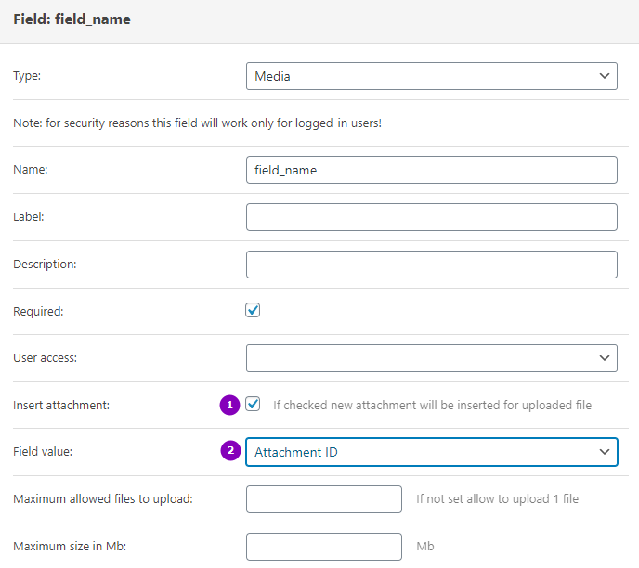Focus the Name field containing field_name
The height and width of the screenshot is (568, 639).
pyautogui.click(x=432, y=170)
